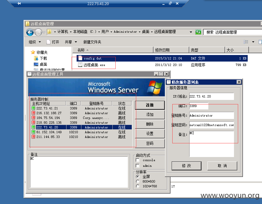Restore down the 222.73.41.20 remote session
The height and width of the screenshot is (204, 262).
[170, 3]
